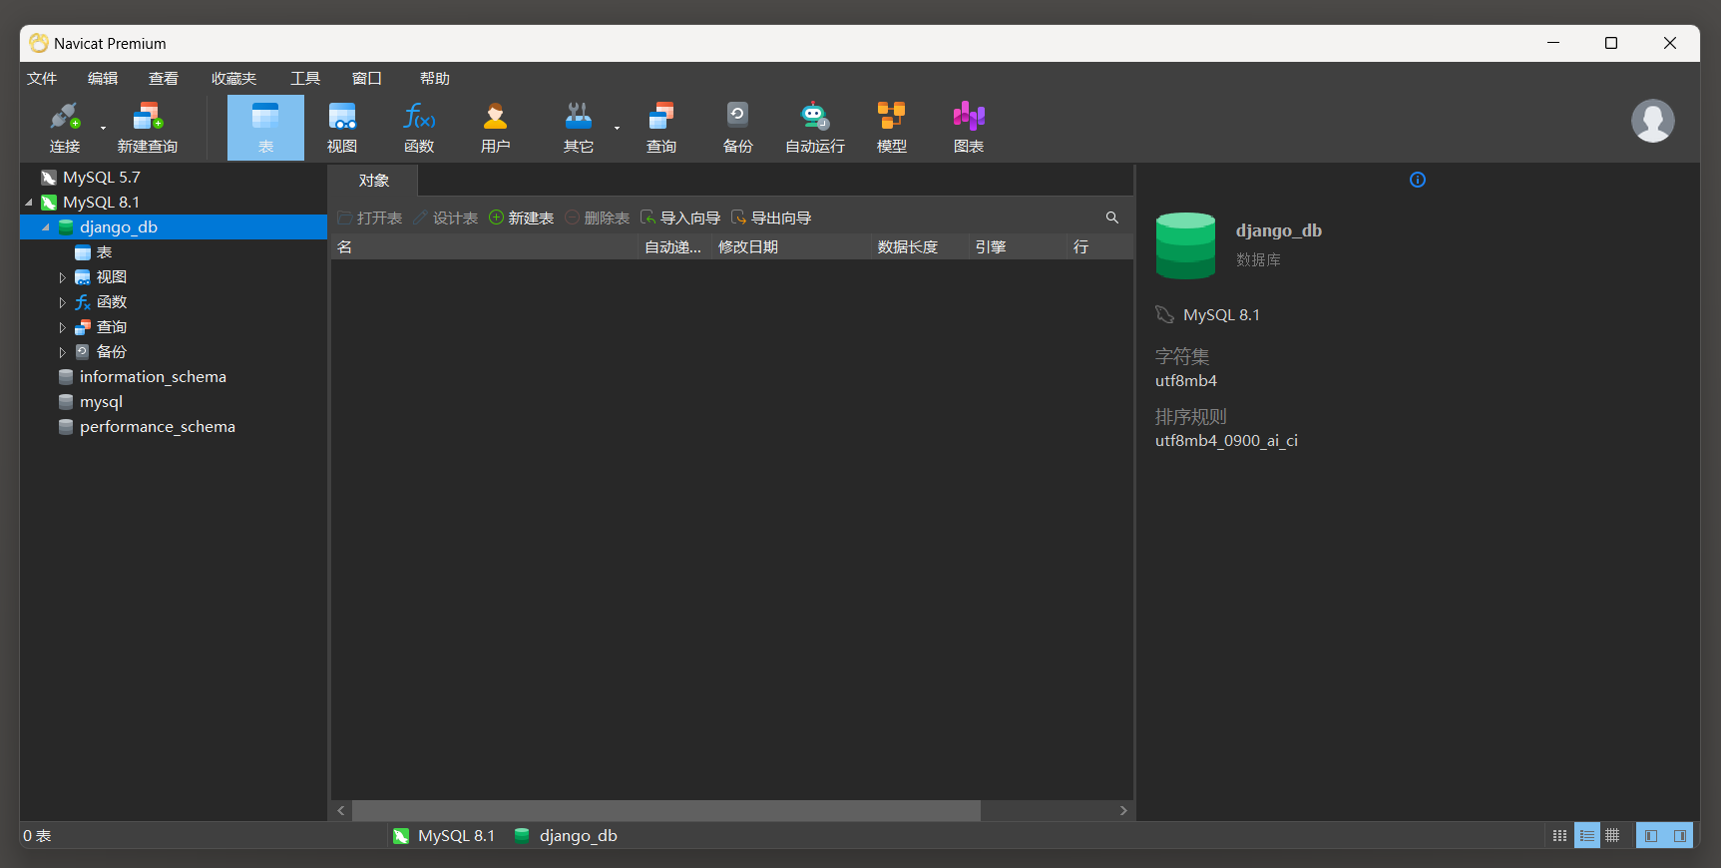
Task: Open the Charts (图表) toolbar icon
Action: (969, 128)
